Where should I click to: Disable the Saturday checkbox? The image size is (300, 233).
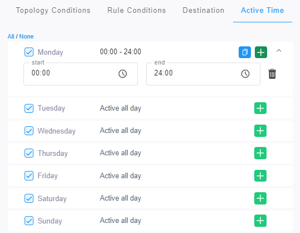point(29,198)
